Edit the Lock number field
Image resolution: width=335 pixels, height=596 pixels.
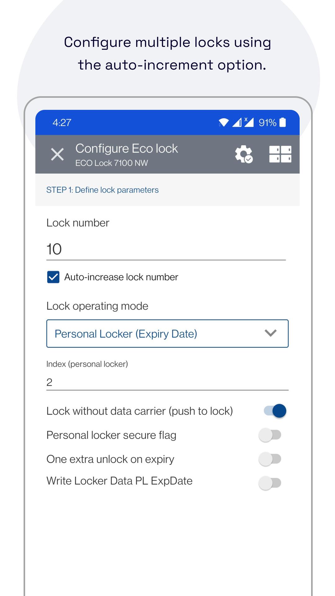point(166,249)
